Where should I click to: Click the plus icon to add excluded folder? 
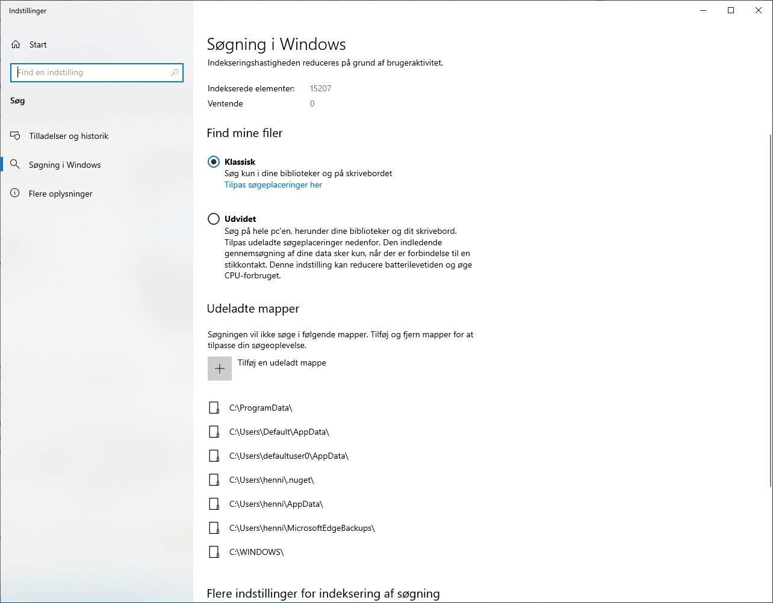(x=219, y=368)
